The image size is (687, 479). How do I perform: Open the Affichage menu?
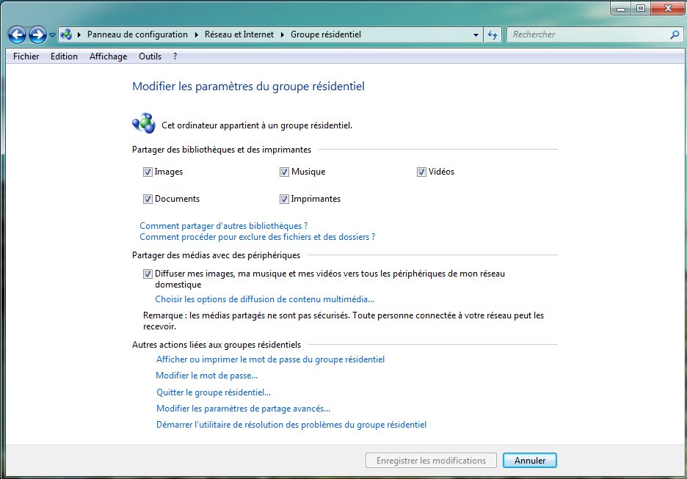pyautogui.click(x=108, y=56)
